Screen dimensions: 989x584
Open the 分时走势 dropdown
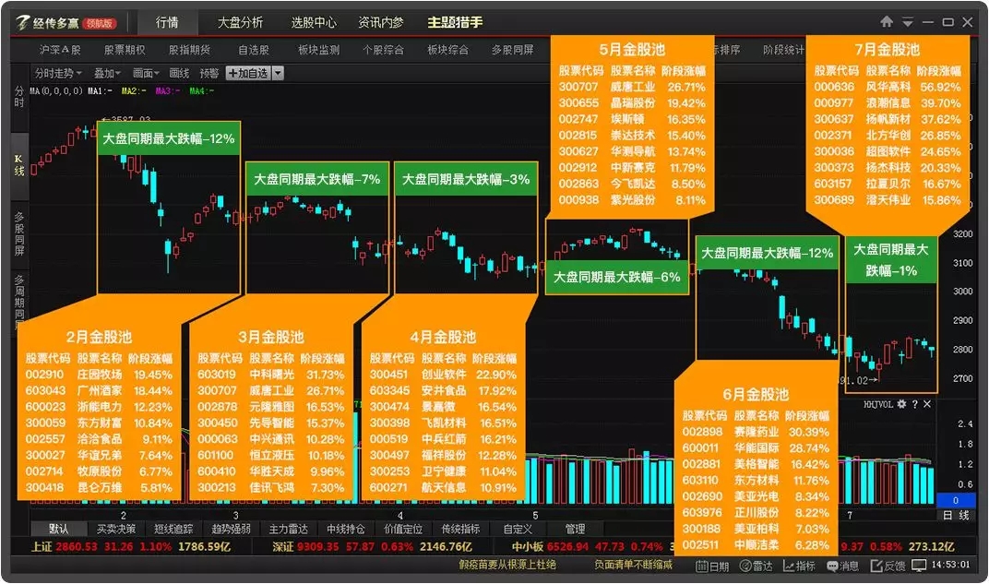click(58, 73)
